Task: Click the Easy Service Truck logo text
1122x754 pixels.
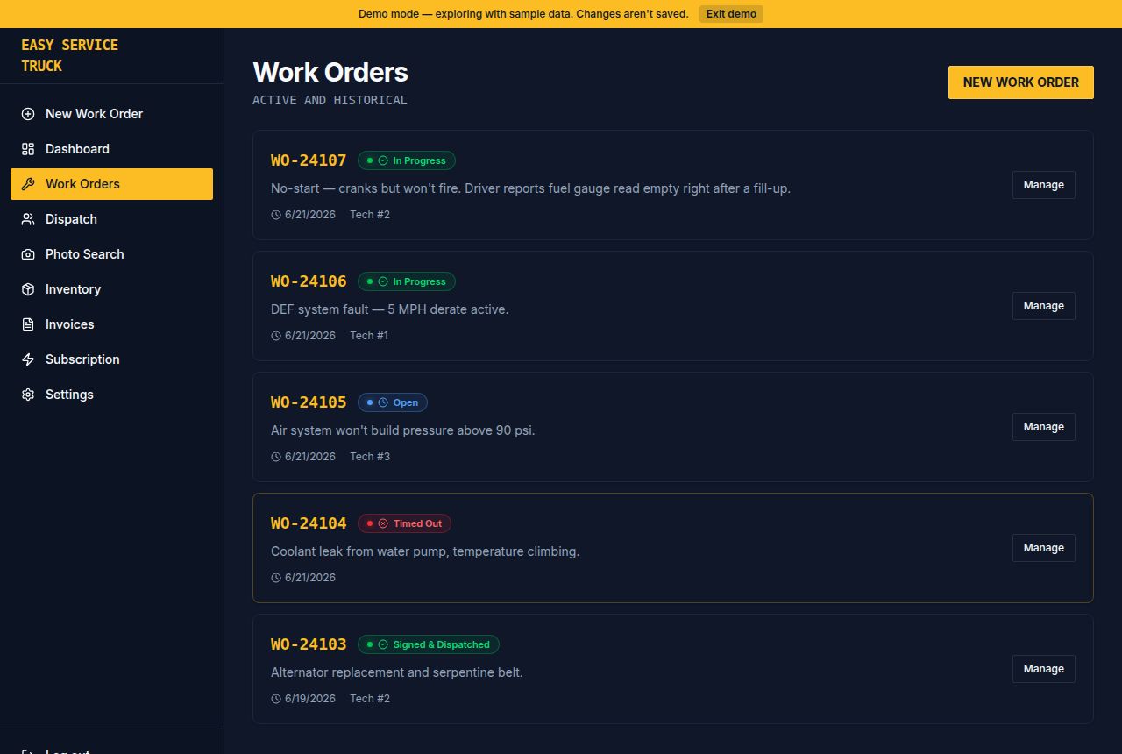Action: (70, 55)
